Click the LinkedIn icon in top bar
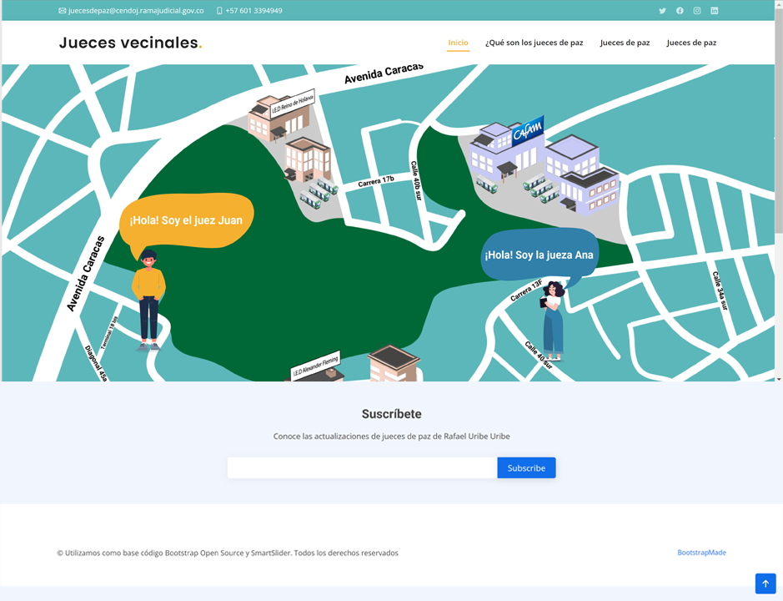The height and width of the screenshot is (601, 783). pos(714,11)
